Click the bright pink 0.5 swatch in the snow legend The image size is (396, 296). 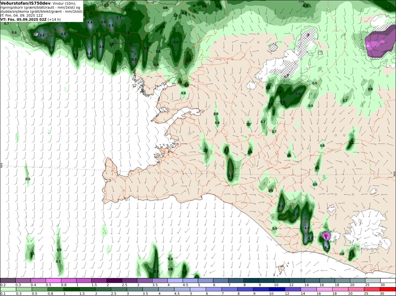tap(53, 281)
